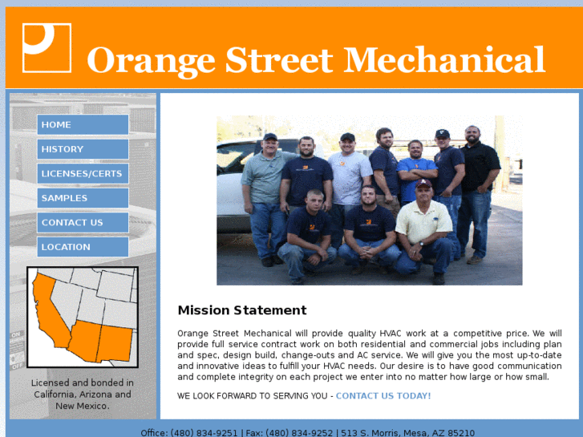The height and width of the screenshot is (437, 583).
Task: Click the mission statement paragraph
Action: tap(369, 354)
